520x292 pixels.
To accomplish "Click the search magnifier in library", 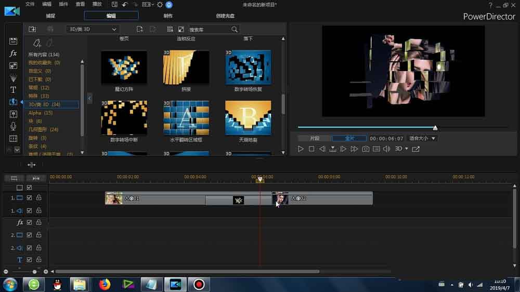I will 235,30.
